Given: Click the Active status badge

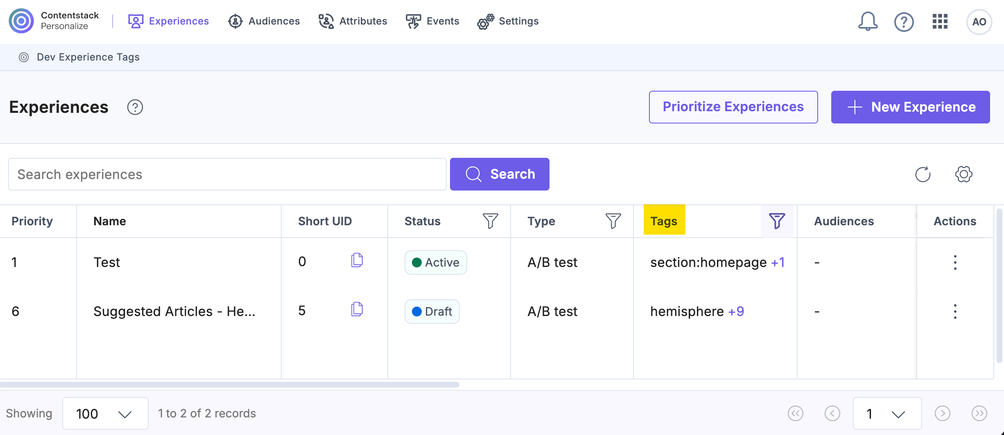Looking at the screenshot, I should click(436, 262).
